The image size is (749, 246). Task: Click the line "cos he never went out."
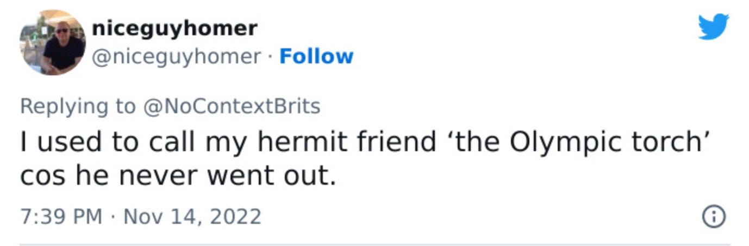(x=178, y=177)
